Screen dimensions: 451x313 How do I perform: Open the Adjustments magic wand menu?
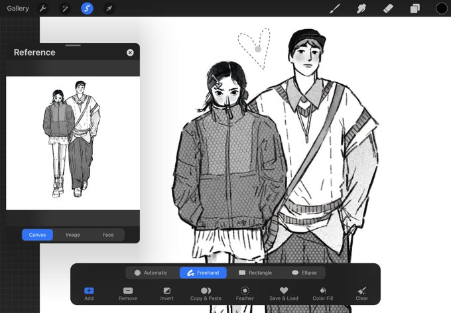(65, 9)
